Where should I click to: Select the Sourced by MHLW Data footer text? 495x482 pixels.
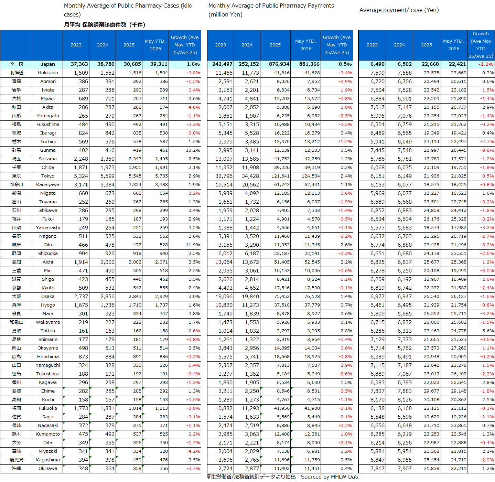pos(330,476)
